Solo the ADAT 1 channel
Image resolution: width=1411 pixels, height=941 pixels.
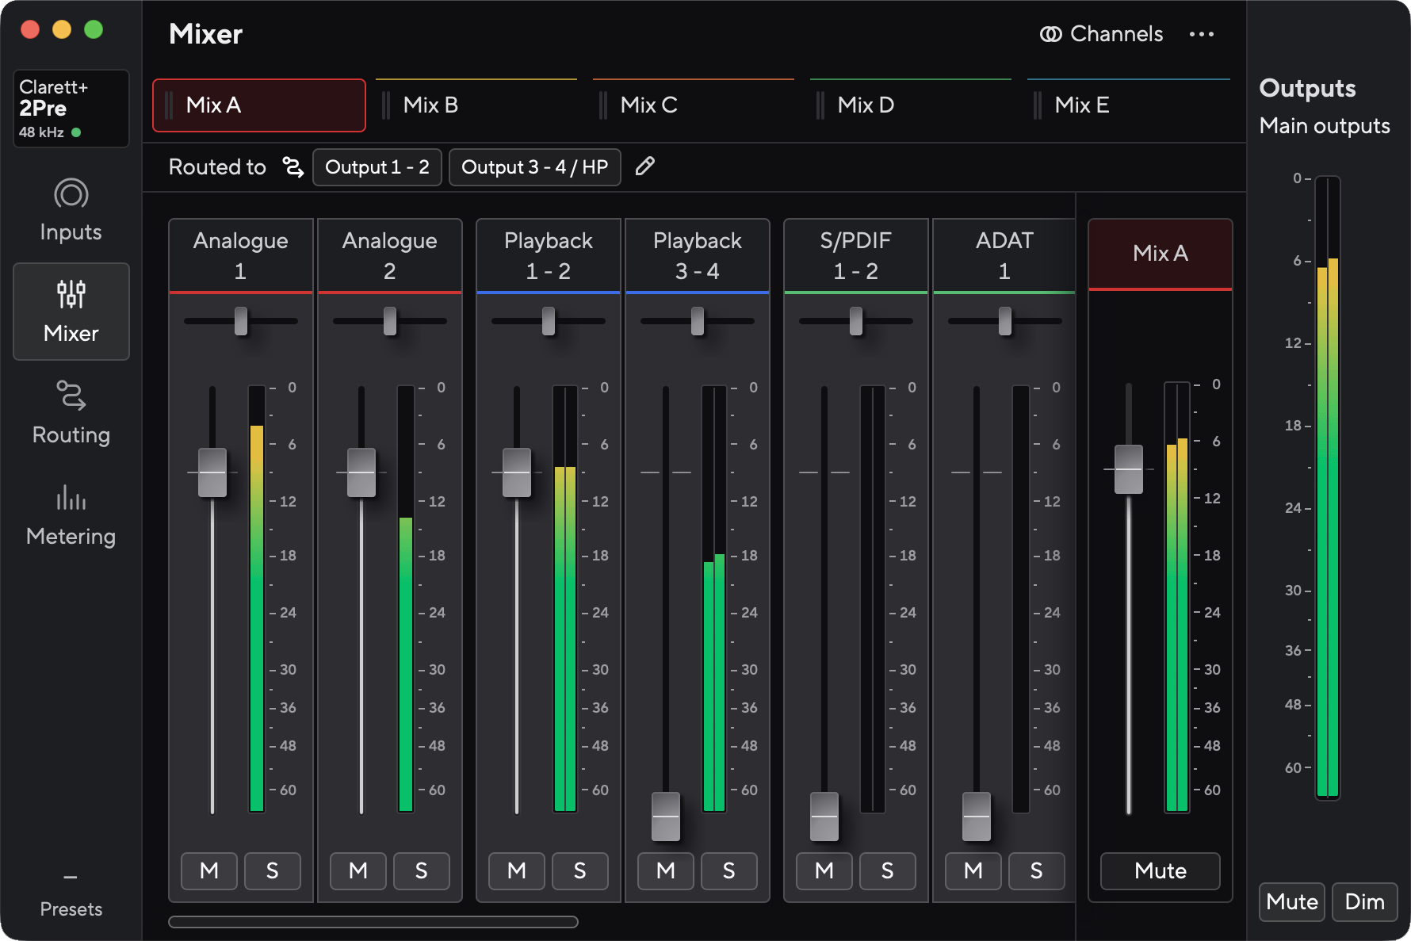click(1036, 871)
